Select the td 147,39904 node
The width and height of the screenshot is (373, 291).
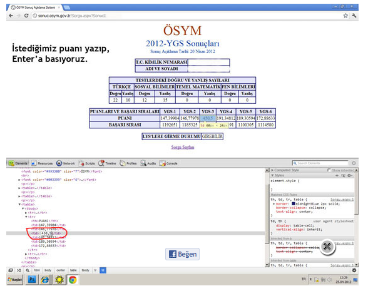pos(49,225)
